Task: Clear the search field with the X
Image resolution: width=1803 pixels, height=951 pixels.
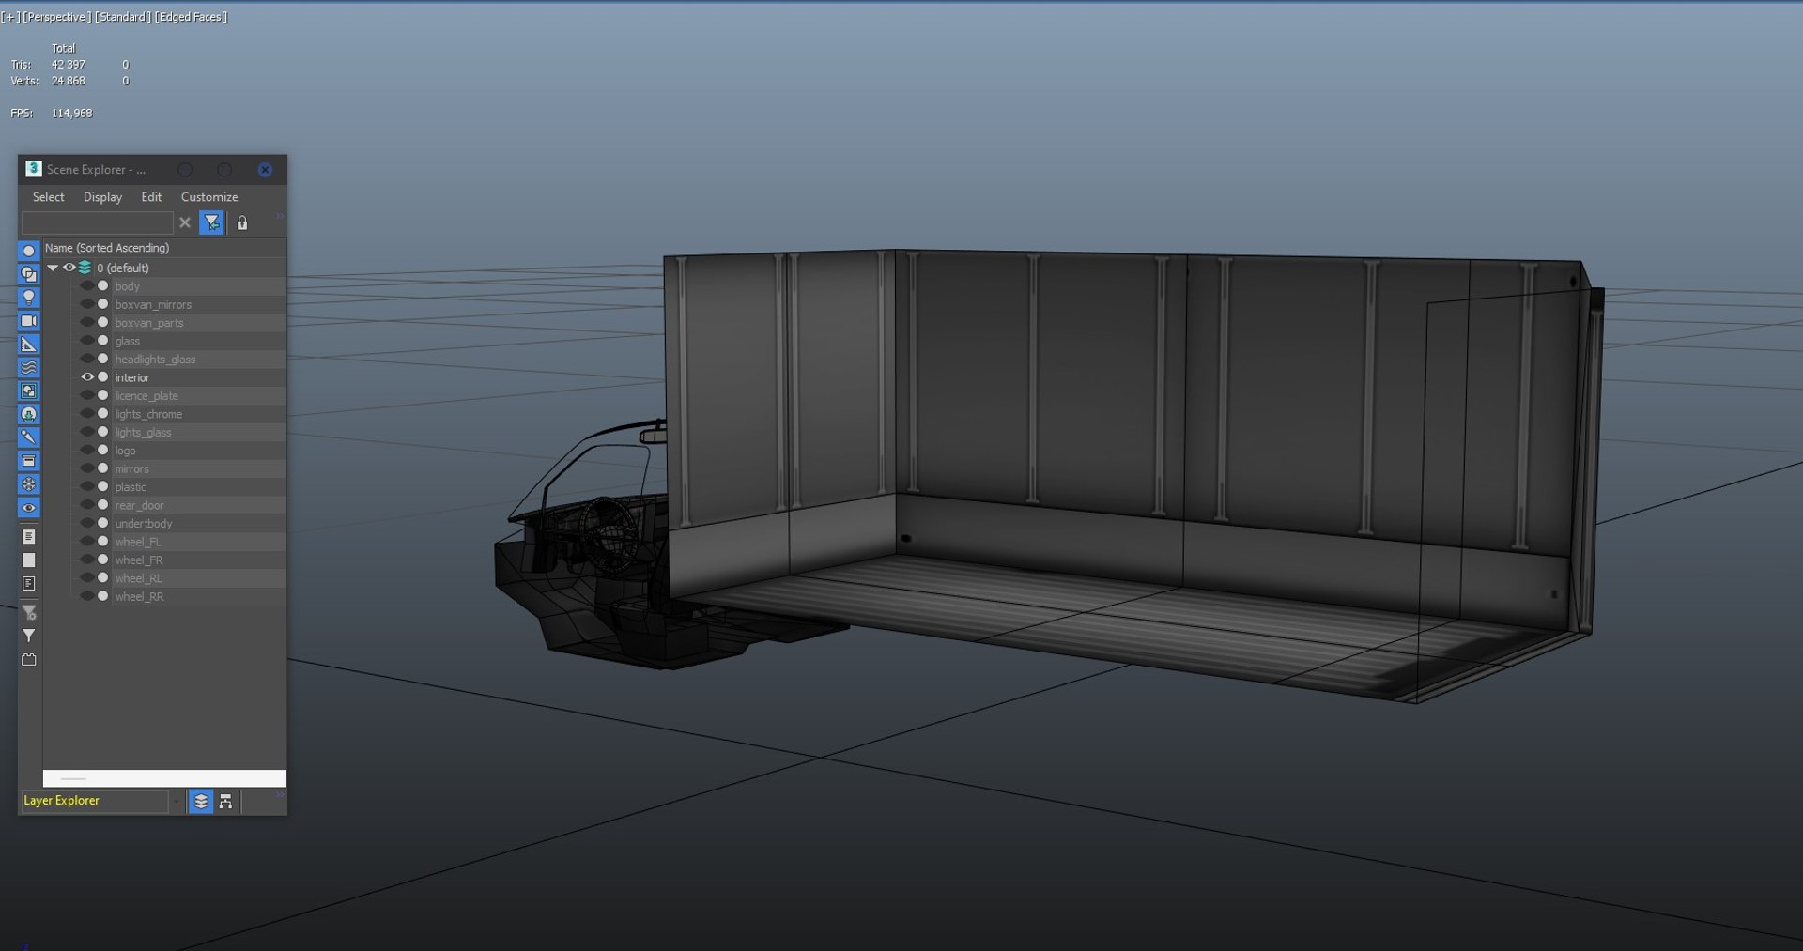Action: click(185, 223)
